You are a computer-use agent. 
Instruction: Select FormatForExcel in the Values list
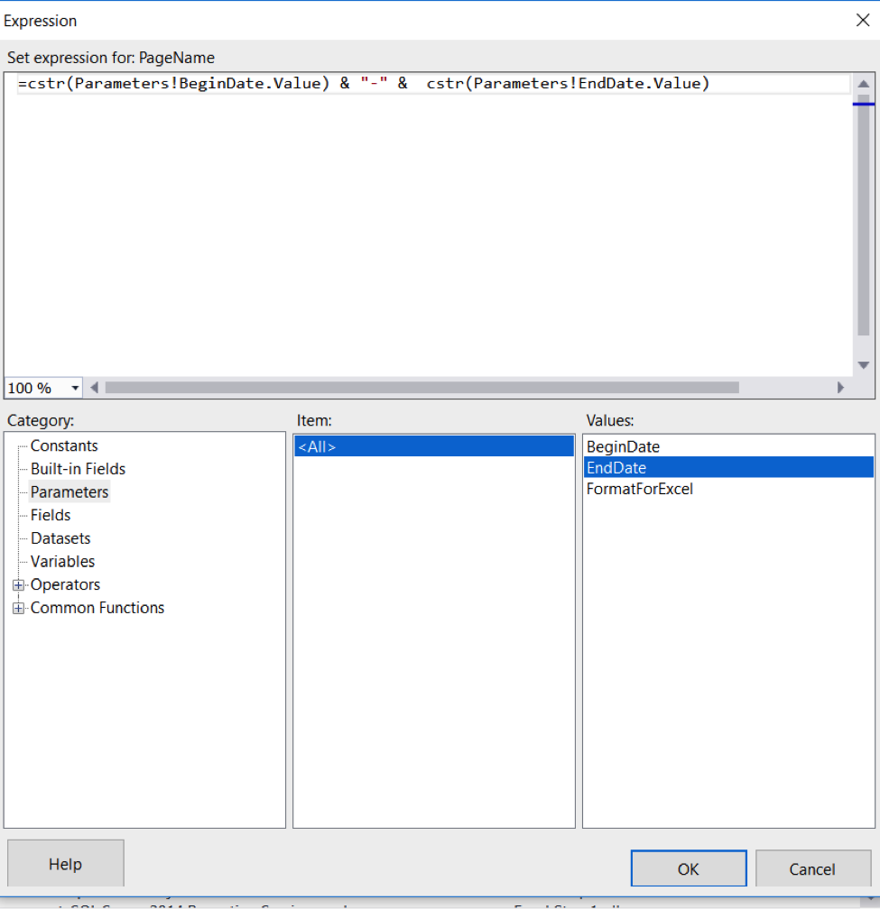click(728, 489)
